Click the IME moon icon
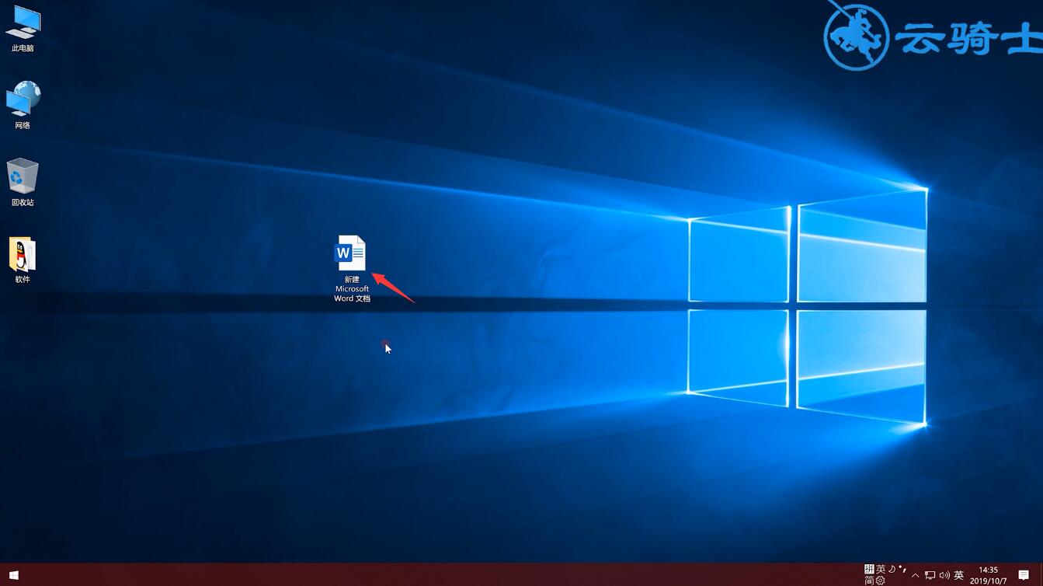 (x=892, y=569)
